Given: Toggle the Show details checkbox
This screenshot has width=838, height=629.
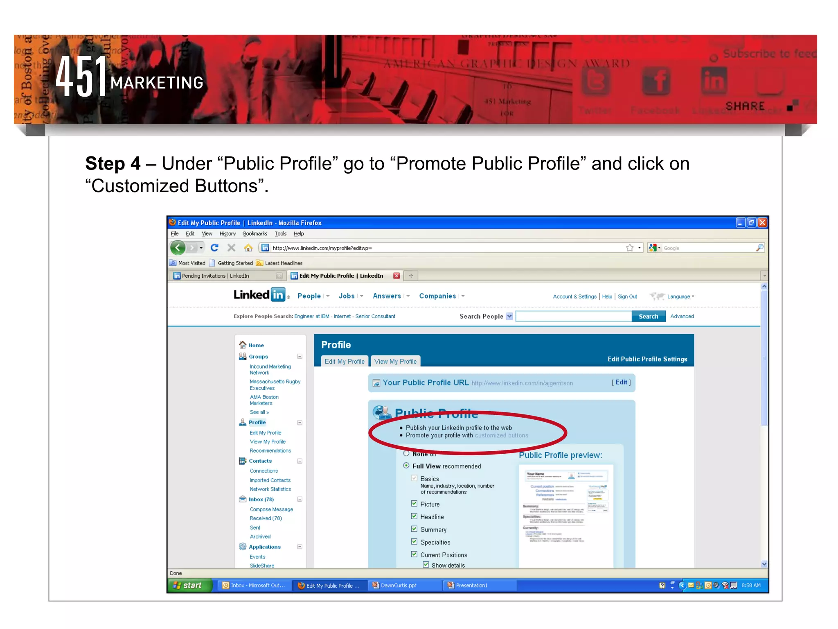Looking at the screenshot, I should click(x=426, y=565).
